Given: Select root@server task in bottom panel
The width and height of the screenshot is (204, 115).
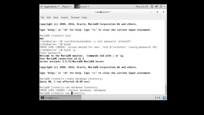Looking at the screenshot, I should (61, 98).
